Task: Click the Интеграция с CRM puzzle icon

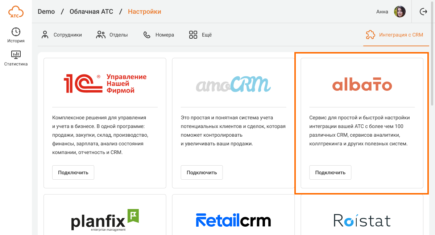Action: click(370, 35)
